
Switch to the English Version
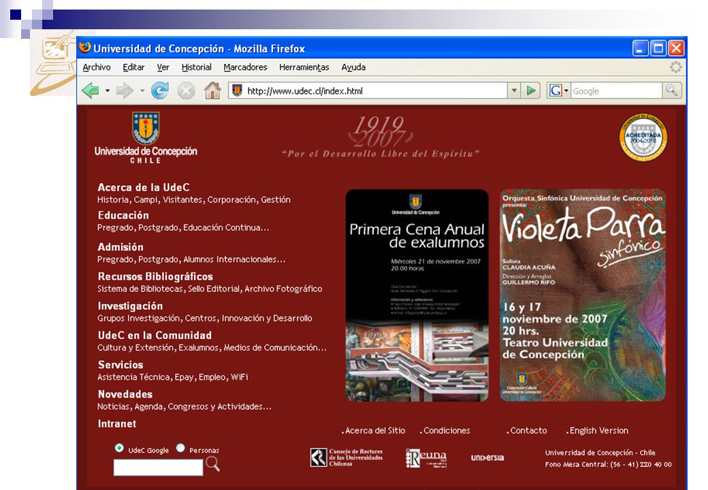pyautogui.click(x=597, y=430)
